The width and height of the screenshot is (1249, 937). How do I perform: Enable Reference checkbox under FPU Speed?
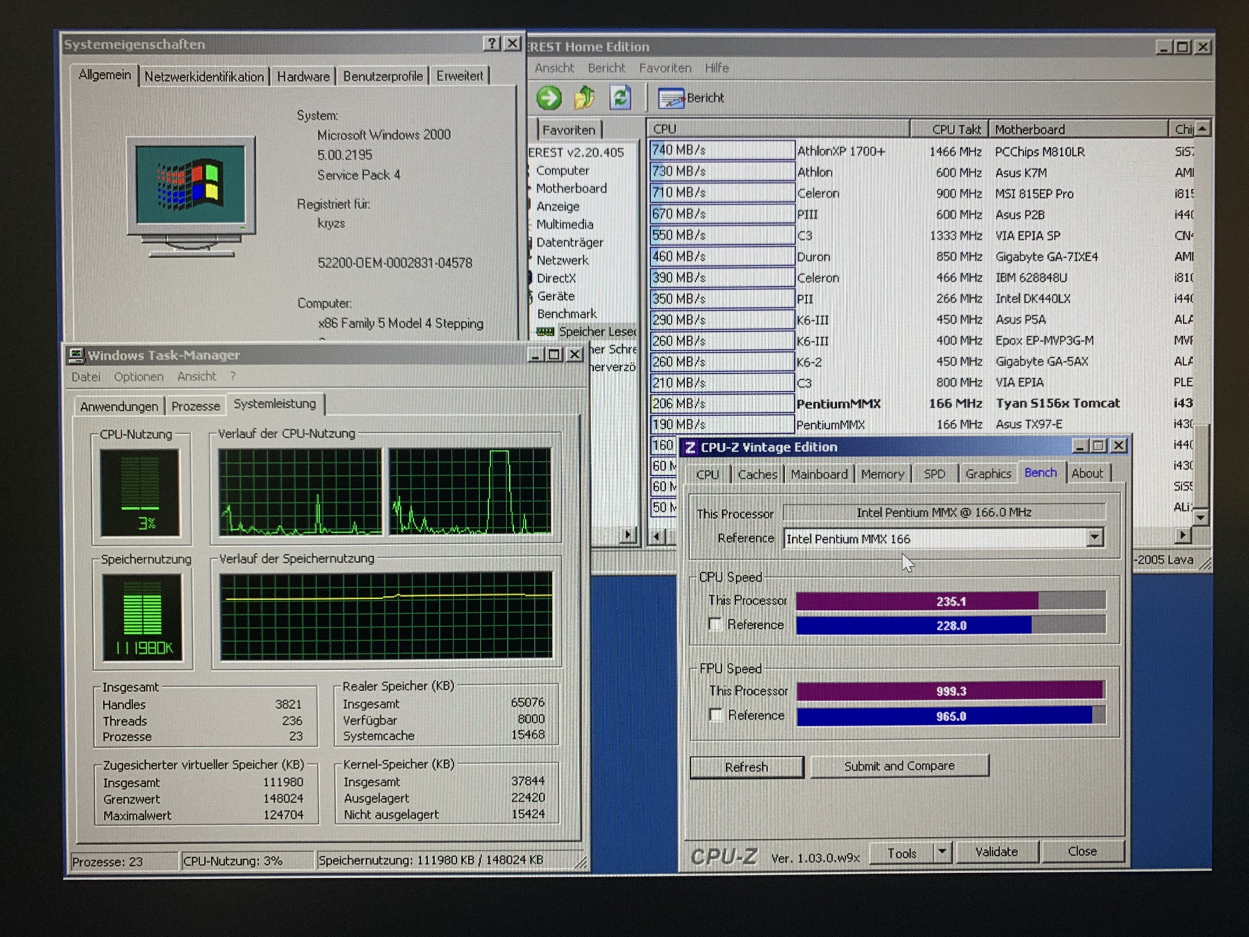[715, 715]
